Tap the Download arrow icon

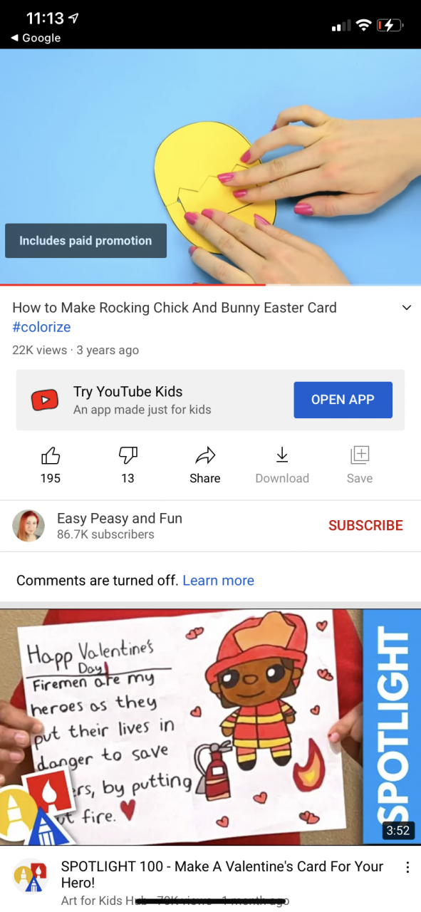pos(282,455)
